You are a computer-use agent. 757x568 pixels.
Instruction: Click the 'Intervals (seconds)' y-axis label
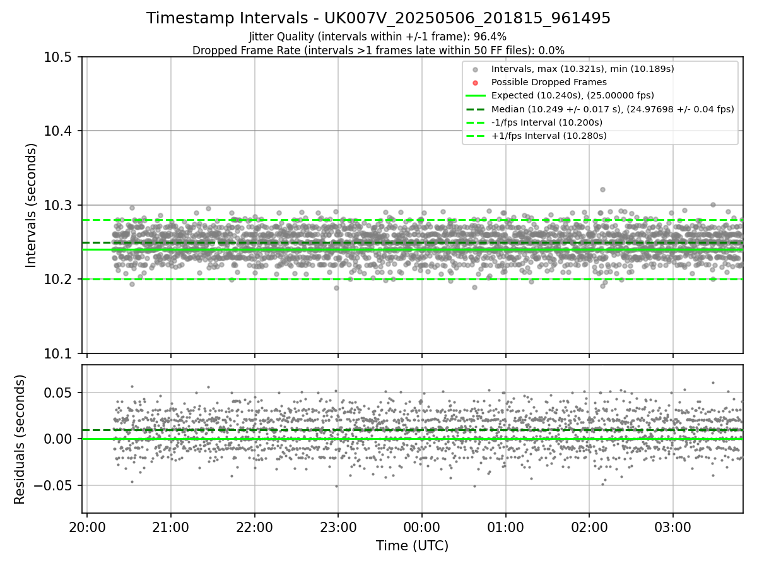[x=32, y=205]
